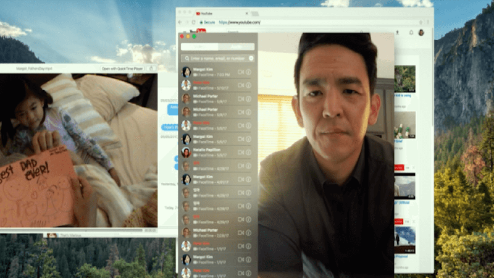This screenshot has width=494, height=278.
Task: Open the YouTube account avatar menu
Action: (421, 32)
